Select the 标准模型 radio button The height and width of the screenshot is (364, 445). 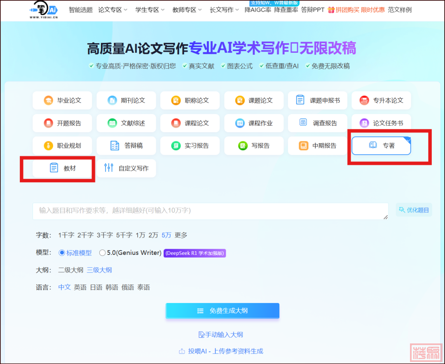click(x=62, y=253)
